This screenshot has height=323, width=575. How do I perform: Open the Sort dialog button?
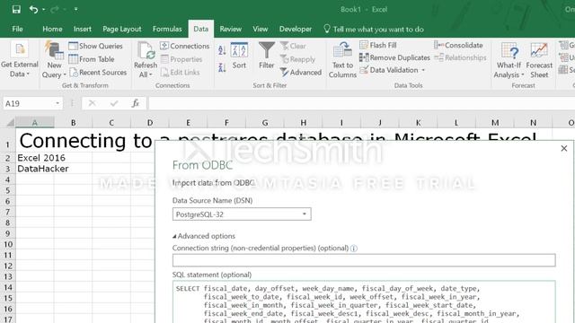coord(239,56)
